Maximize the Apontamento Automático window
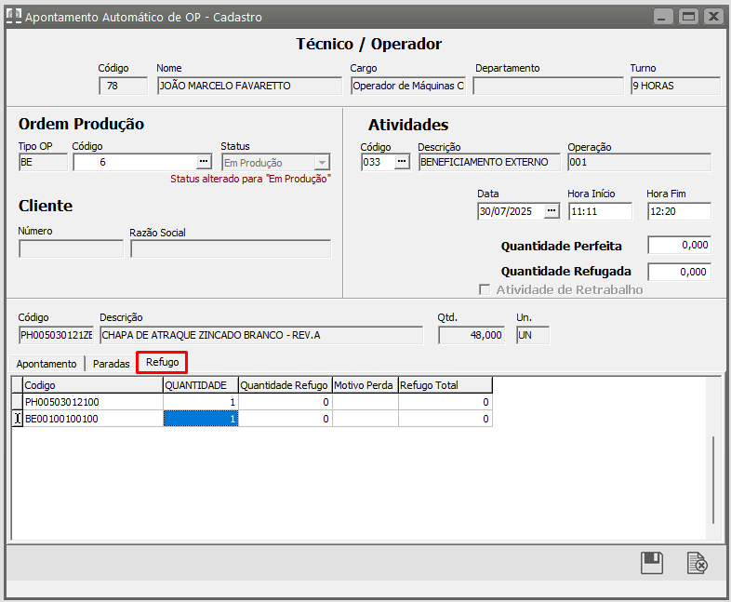This screenshot has width=731, height=602. coord(688,17)
